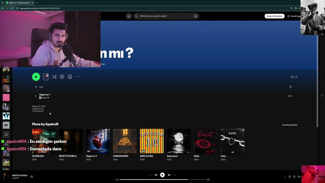Open the pink square playlist in sidebar
The image size is (325, 183).
point(6,97)
